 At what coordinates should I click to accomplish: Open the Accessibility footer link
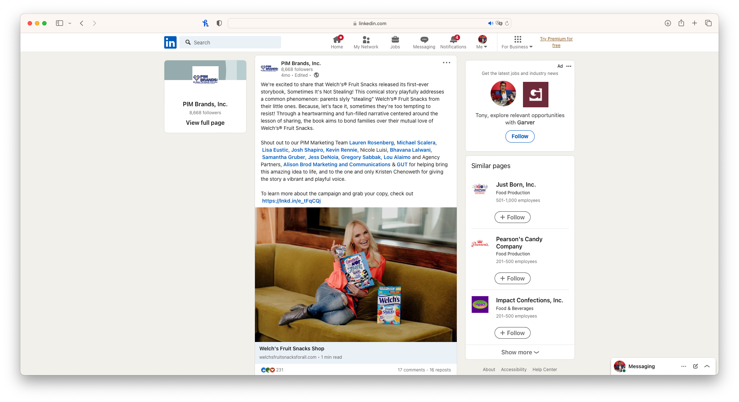(514, 370)
